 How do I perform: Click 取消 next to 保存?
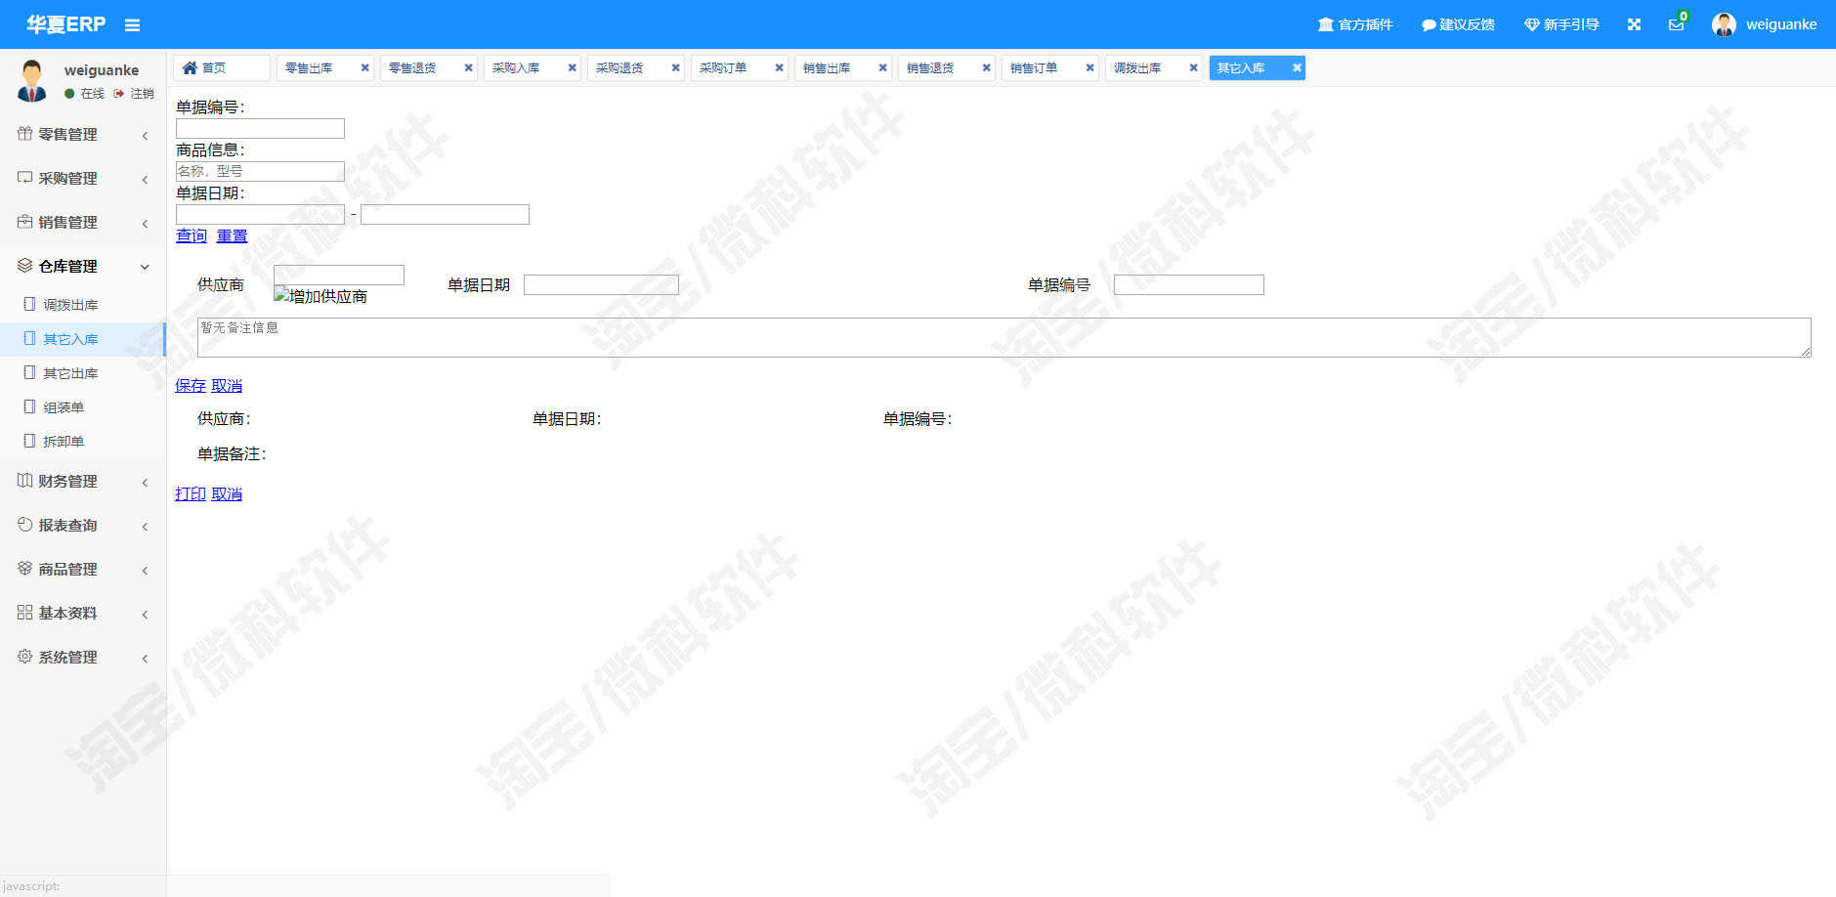(x=227, y=386)
